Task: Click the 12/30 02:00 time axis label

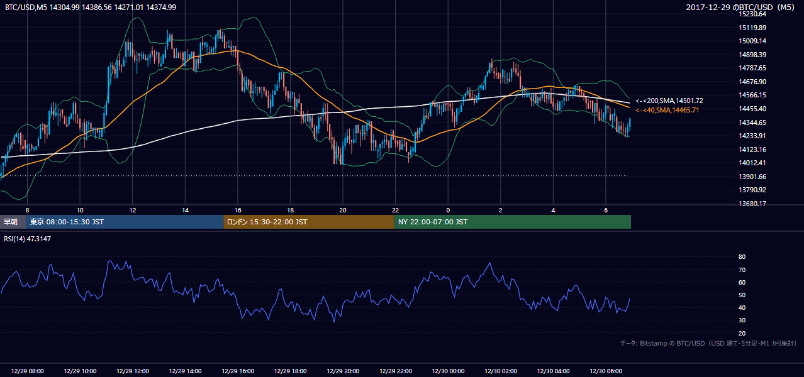Action: [501, 371]
